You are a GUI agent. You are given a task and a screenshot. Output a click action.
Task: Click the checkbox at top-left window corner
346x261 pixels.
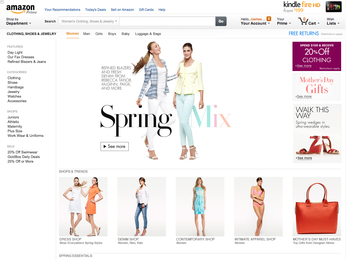coord(2,2)
